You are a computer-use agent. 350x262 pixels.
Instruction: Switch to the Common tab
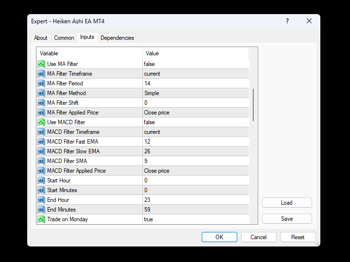click(64, 38)
